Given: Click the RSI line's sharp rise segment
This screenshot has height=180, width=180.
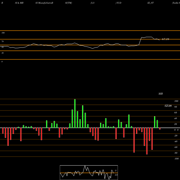Looking at the screenshot, I should (x=140, y=41).
